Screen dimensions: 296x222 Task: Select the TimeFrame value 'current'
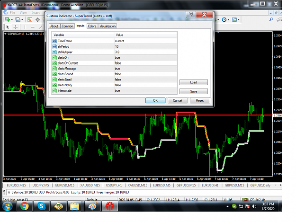(x=145, y=41)
